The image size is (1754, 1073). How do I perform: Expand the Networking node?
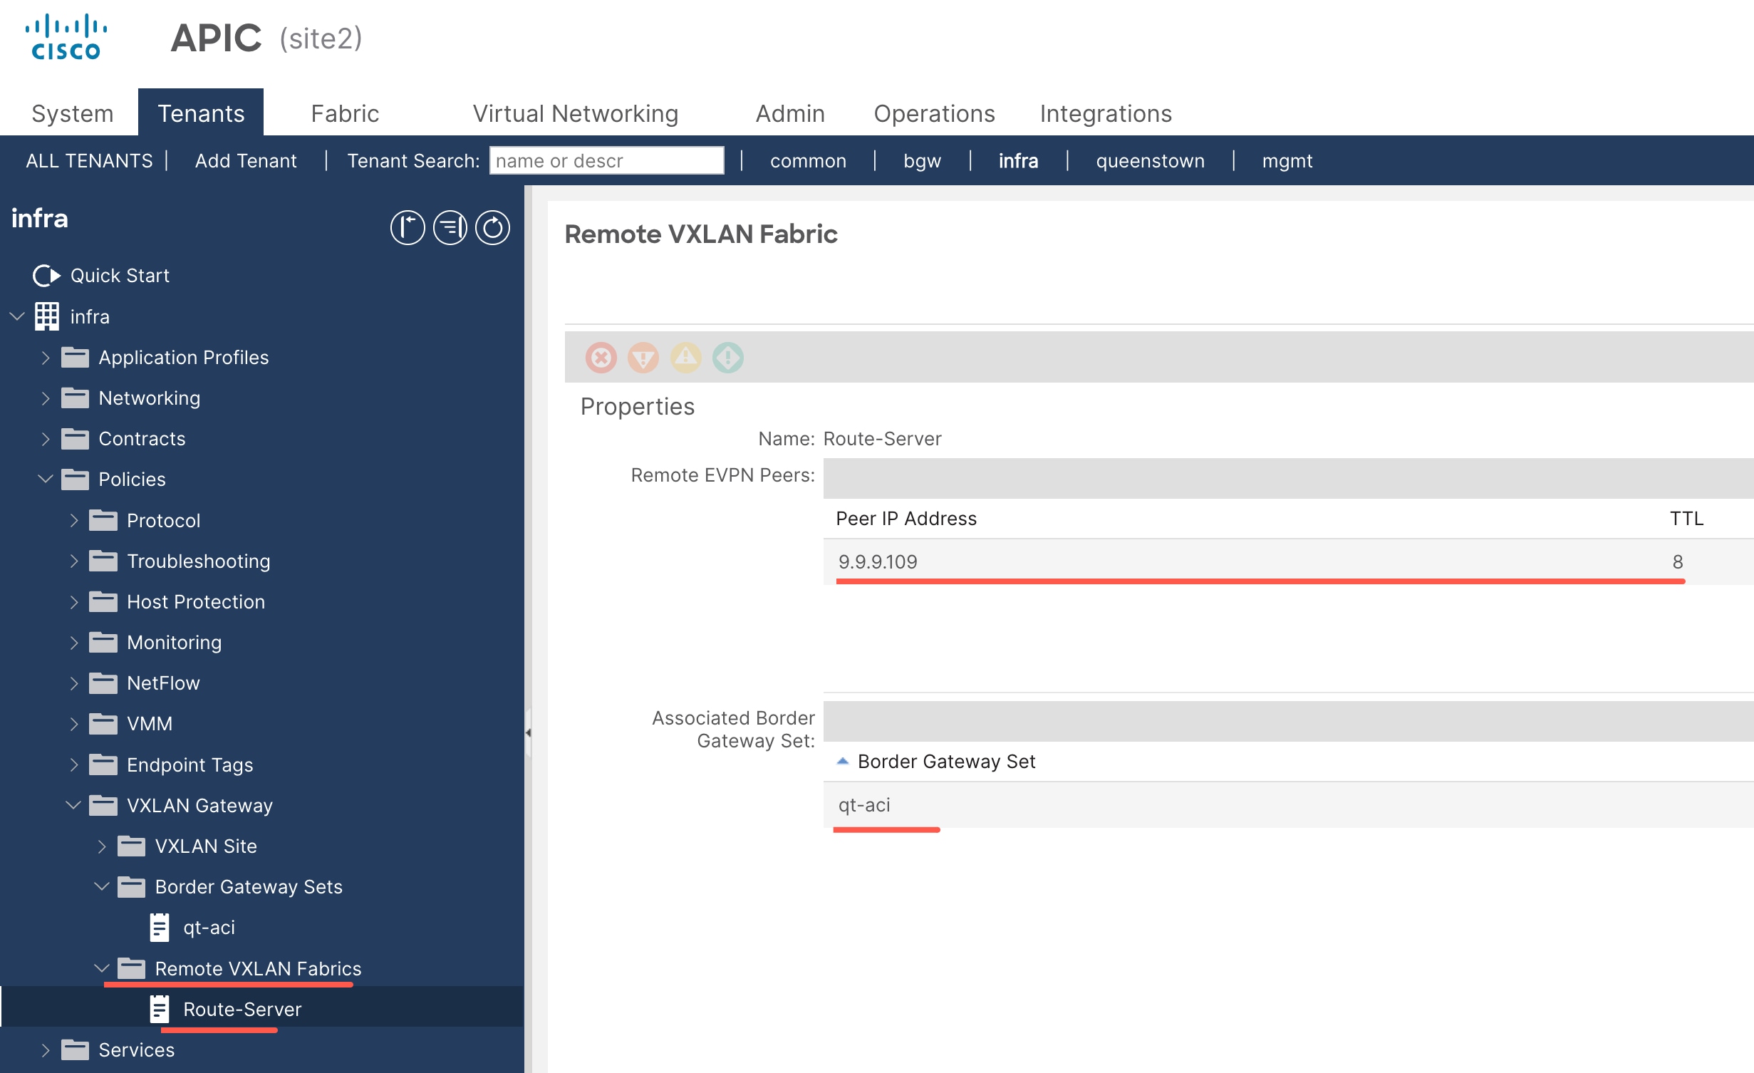[46, 398]
